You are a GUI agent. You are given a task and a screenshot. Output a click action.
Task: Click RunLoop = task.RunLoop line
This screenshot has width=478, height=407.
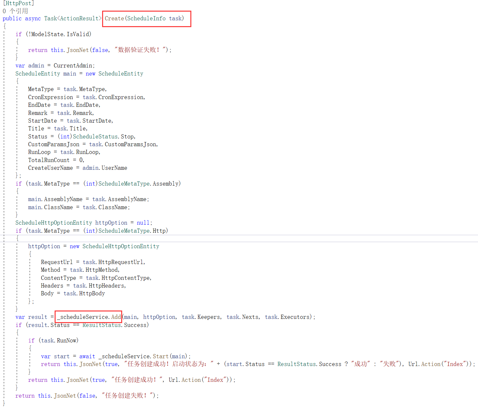click(64, 152)
